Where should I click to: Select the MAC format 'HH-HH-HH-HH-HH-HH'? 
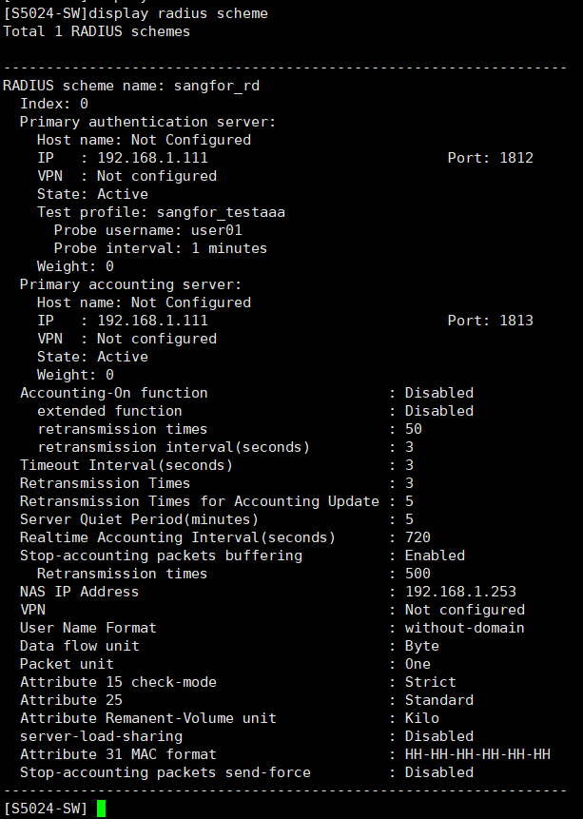pos(477,754)
